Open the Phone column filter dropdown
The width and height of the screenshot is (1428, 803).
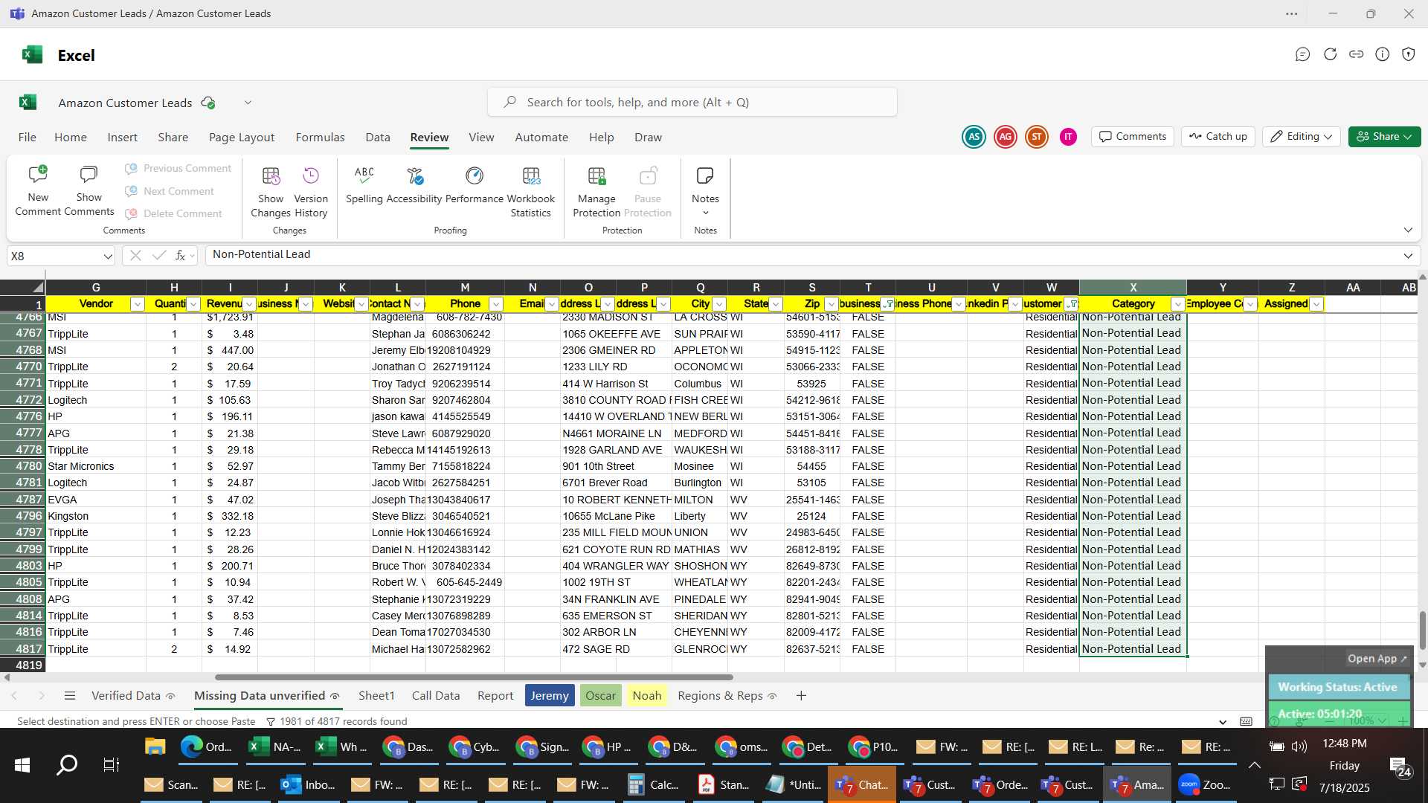(496, 304)
